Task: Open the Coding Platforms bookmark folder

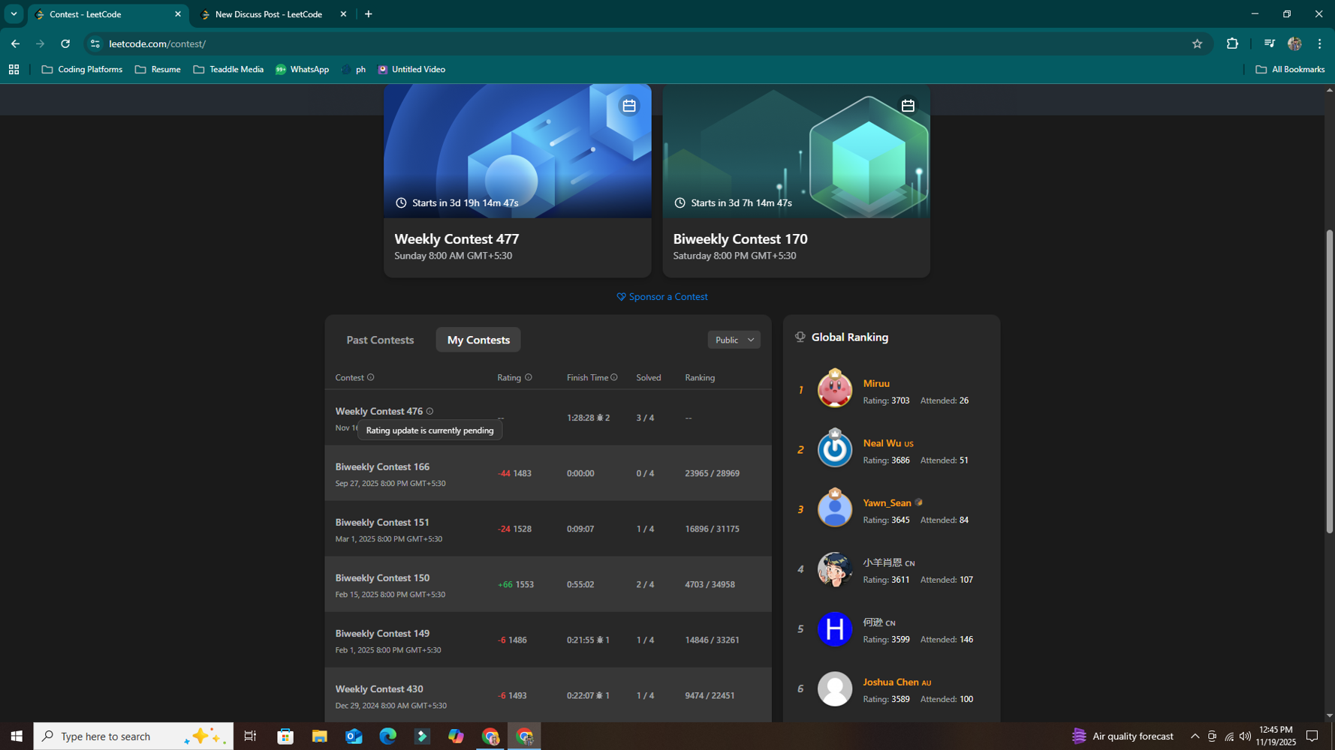Action: point(82,69)
